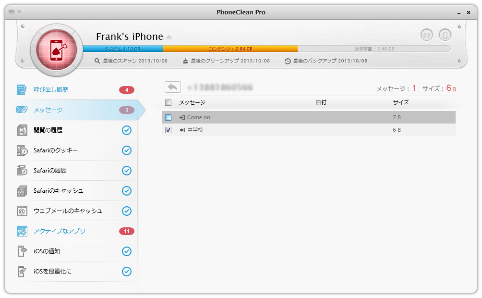Click the incoming arrow icon beside 中学校

point(182,130)
